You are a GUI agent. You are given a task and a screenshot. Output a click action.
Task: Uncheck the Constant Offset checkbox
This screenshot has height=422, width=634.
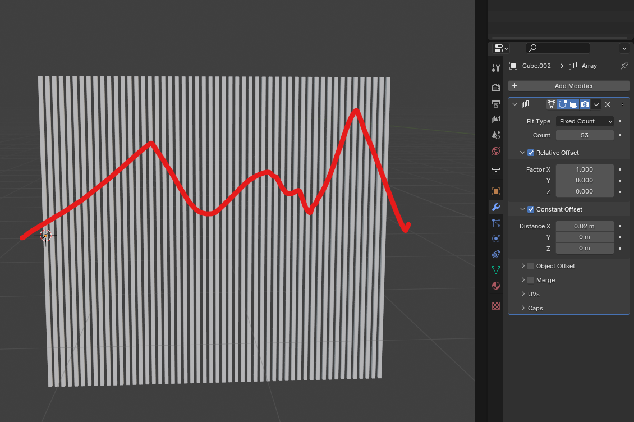point(531,209)
